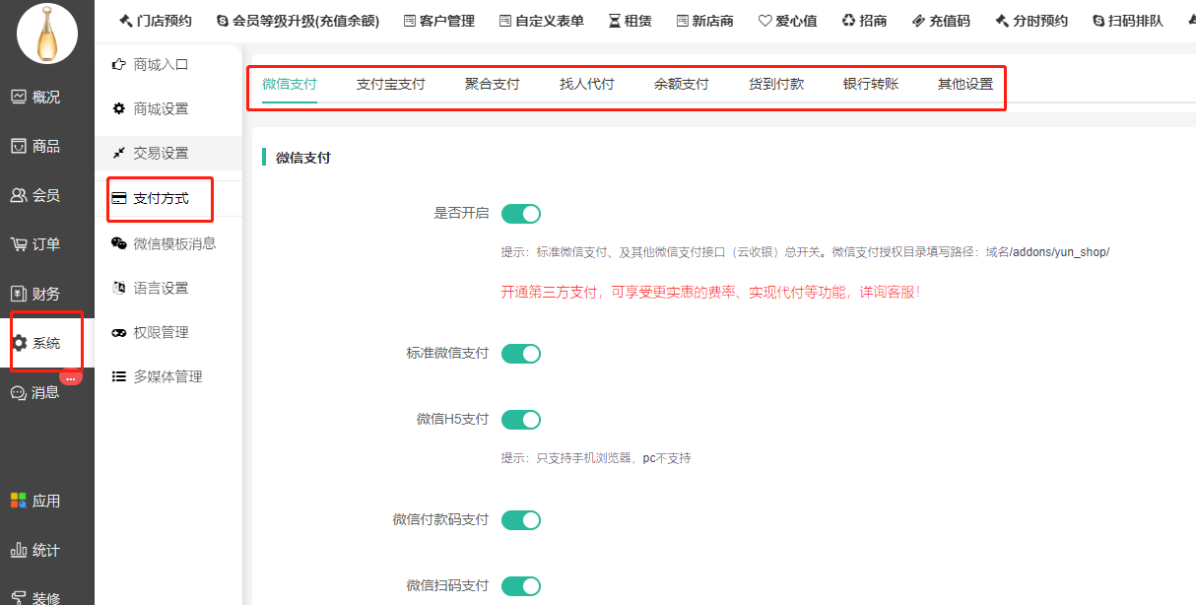The width and height of the screenshot is (1196, 605).
Task: Click the perfume bottle shop logo
Action: click(x=47, y=34)
